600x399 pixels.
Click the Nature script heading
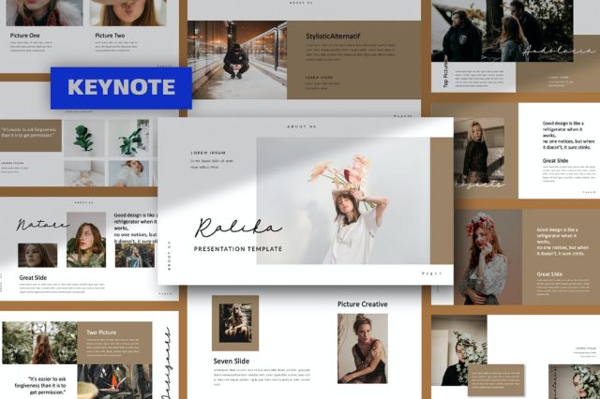tap(40, 225)
